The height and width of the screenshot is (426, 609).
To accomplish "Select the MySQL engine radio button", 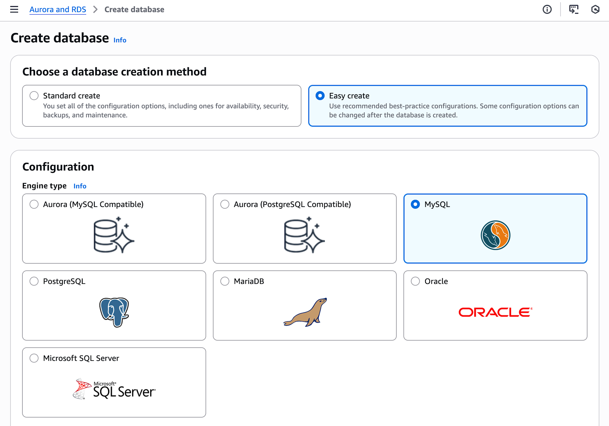I will click(415, 204).
